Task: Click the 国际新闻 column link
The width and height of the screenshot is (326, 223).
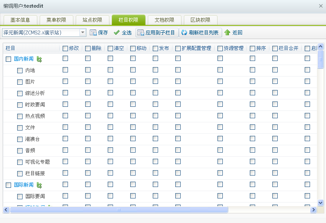Action: (24, 185)
